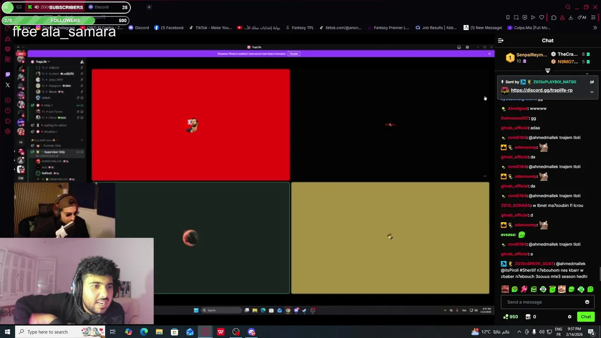Insert the first quick emote in the emote row
Screen dimensions: 601x338
click(x=505, y=290)
